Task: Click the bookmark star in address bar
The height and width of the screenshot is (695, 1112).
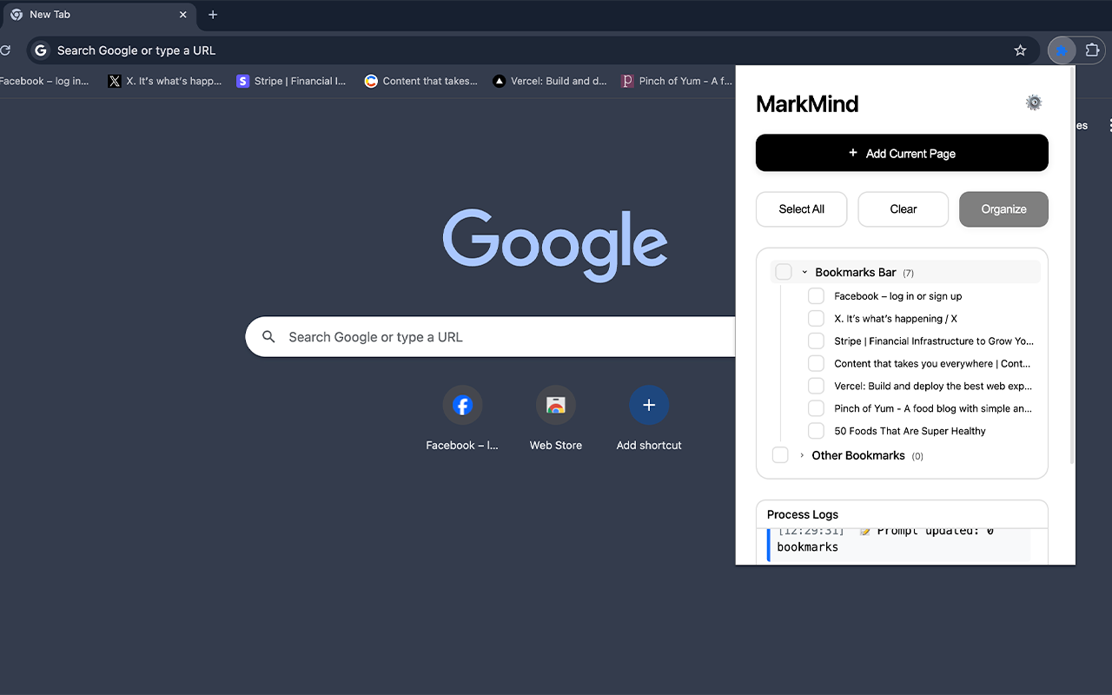Action: [1021, 50]
